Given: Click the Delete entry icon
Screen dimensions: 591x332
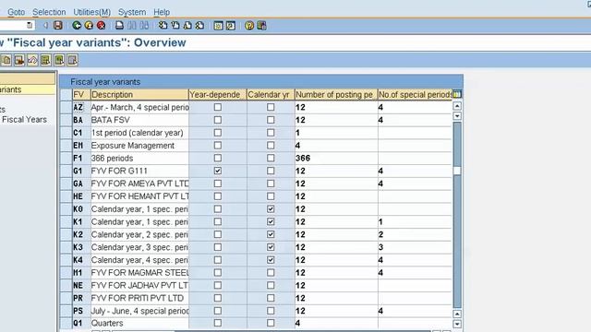Looking at the screenshot, I should point(19,60).
